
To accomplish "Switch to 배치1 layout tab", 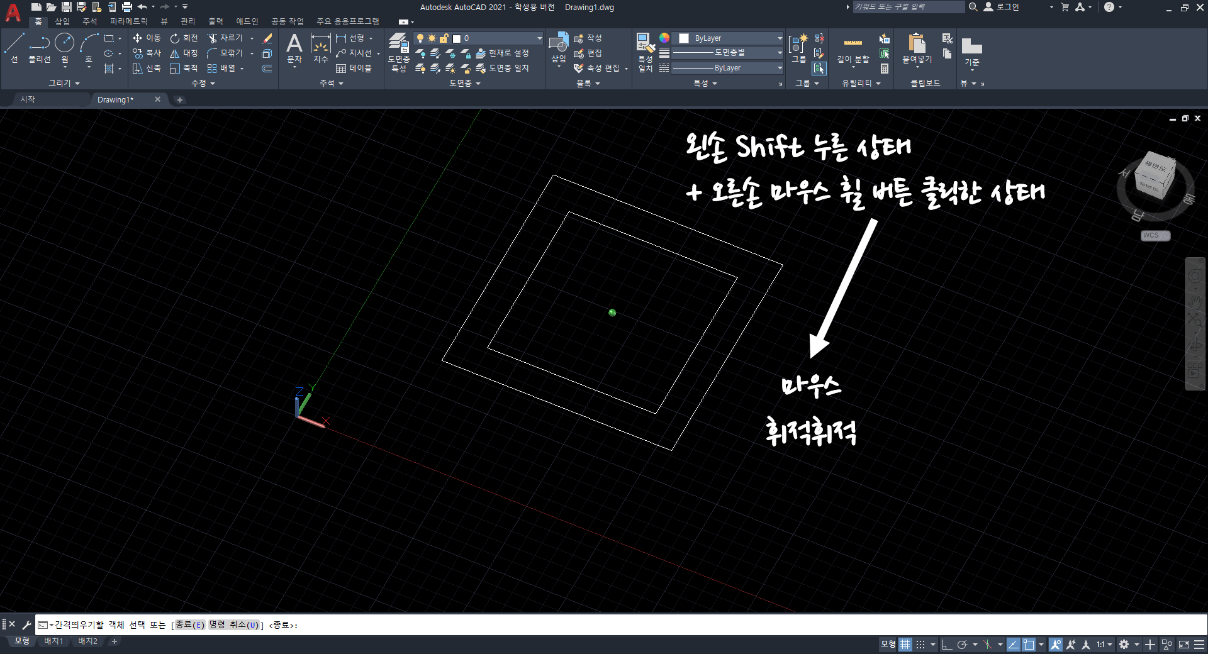I will [53, 641].
